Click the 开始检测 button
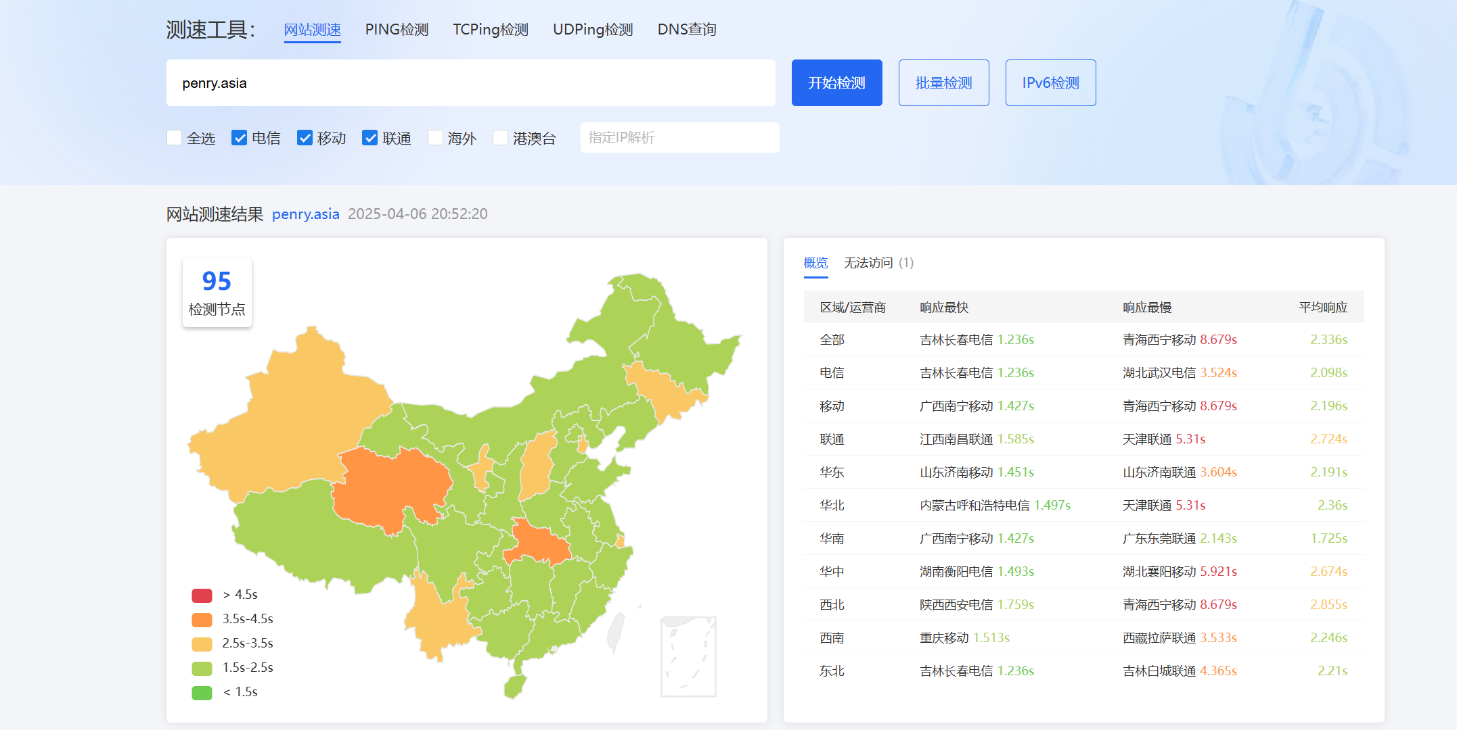Viewport: 1457px width, 730px height. [x=836, y=83]
